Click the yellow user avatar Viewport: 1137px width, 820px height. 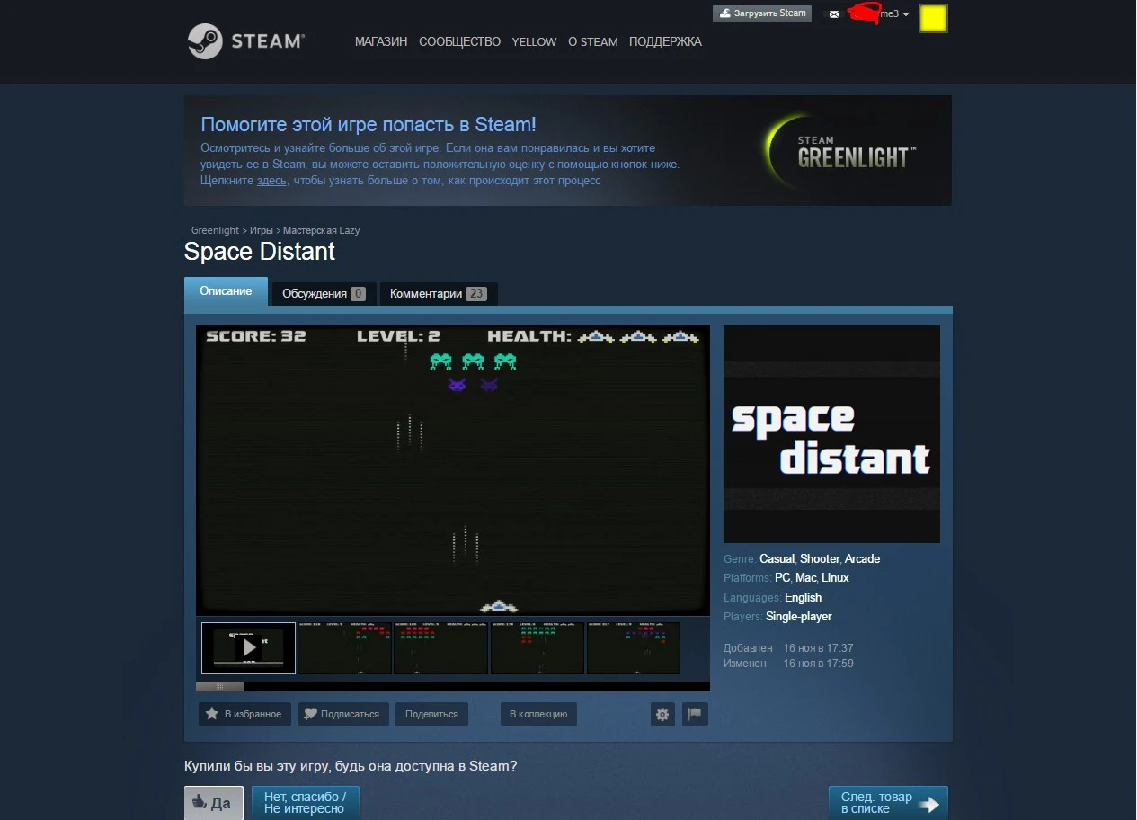point(934,18)
